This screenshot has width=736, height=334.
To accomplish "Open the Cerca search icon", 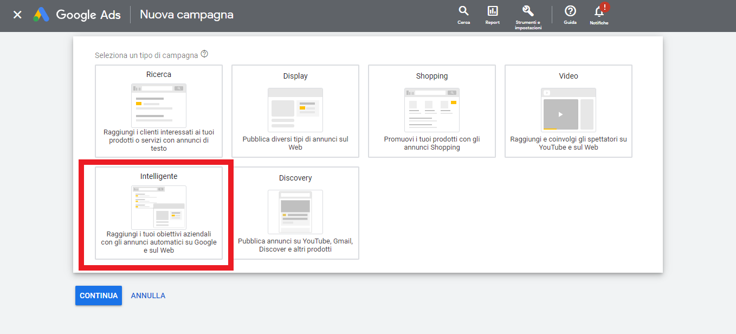I will pyautogui.click(x=463, y=11).
